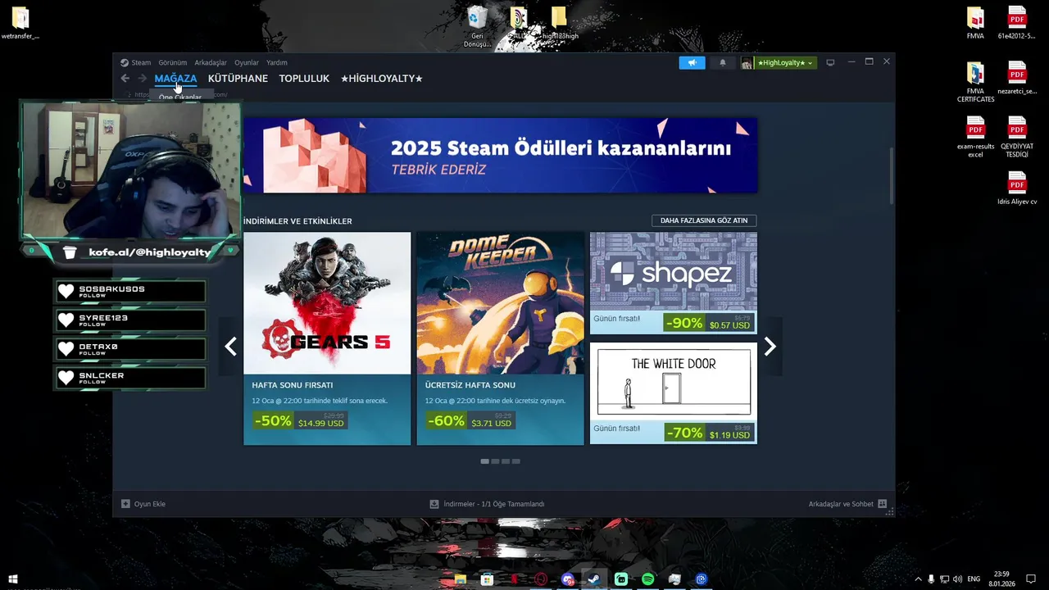Open the 2025 Steam Ödülleri banner
1049x590 pixels.
(x=500, y=155)
